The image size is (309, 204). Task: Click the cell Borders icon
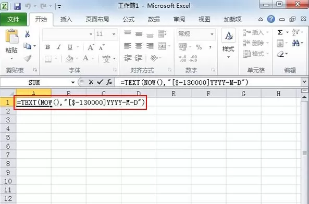pos(48,59)
